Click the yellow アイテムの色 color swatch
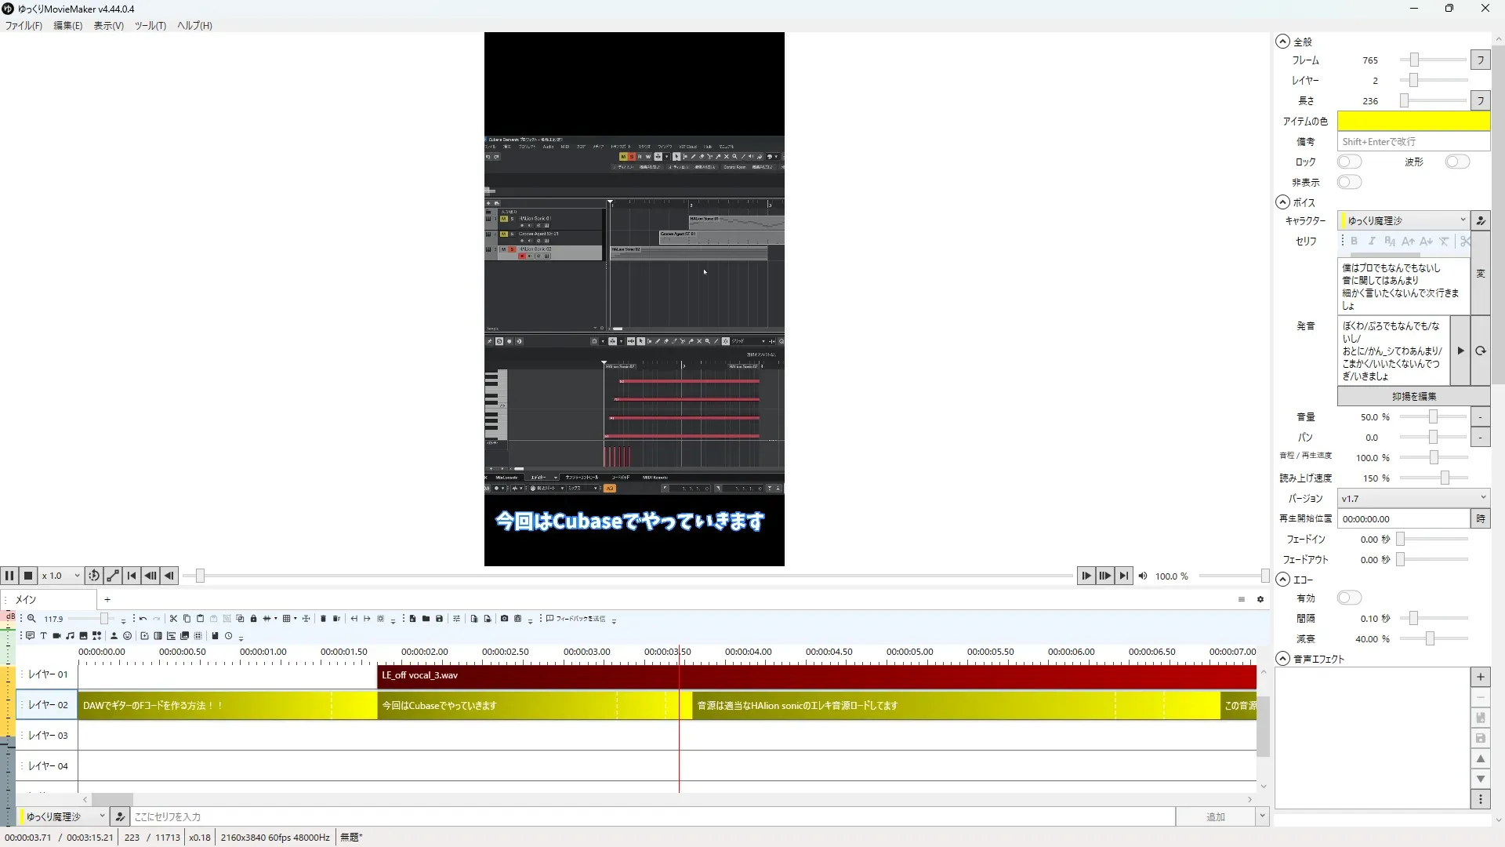The width and height of the screenshot is (1505, 847). pyautogui.click(x=1413, y=121)
